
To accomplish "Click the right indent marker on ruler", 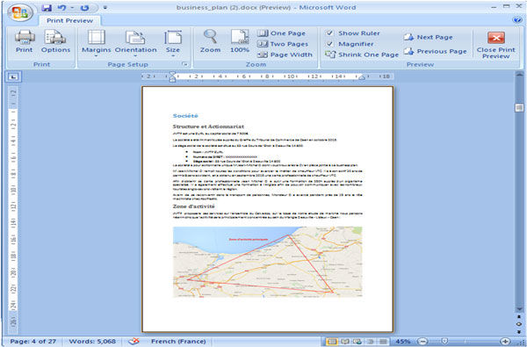I will point(362,77).
